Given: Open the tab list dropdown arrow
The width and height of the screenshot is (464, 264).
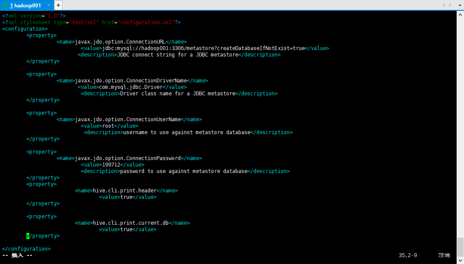Looking at the screenshot, I should tap(460, 5).
